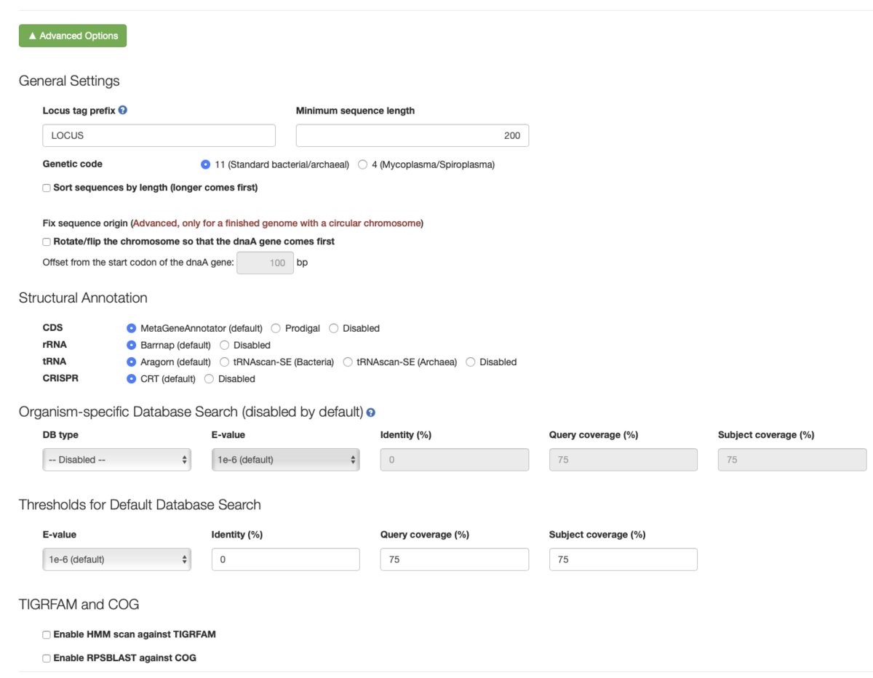Image resolution: width=873 pixels, height=678 pixels.
Task: Click the Locus tag prefix input field
Action: click(x=159, y=135)
